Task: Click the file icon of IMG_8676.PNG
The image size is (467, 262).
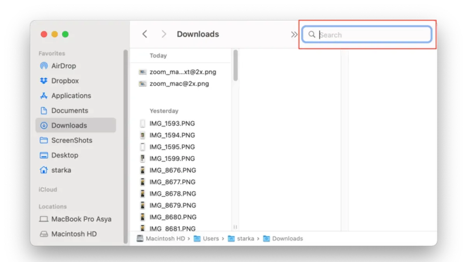Action: [x=143, y=170]
